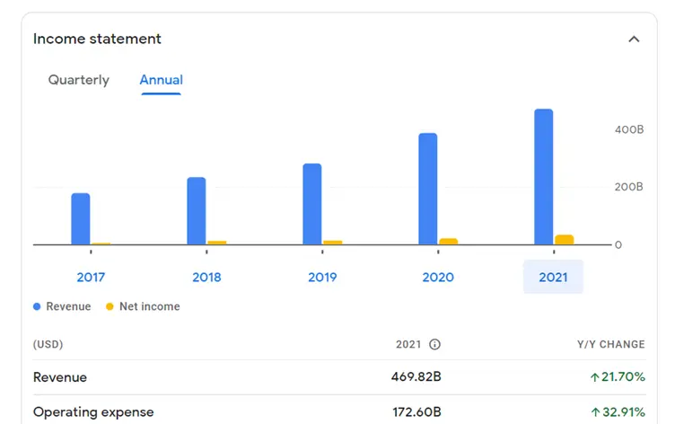Click the 2021 yellow net income bar
Screen dimensions: 675x424
tap(564, 240)
